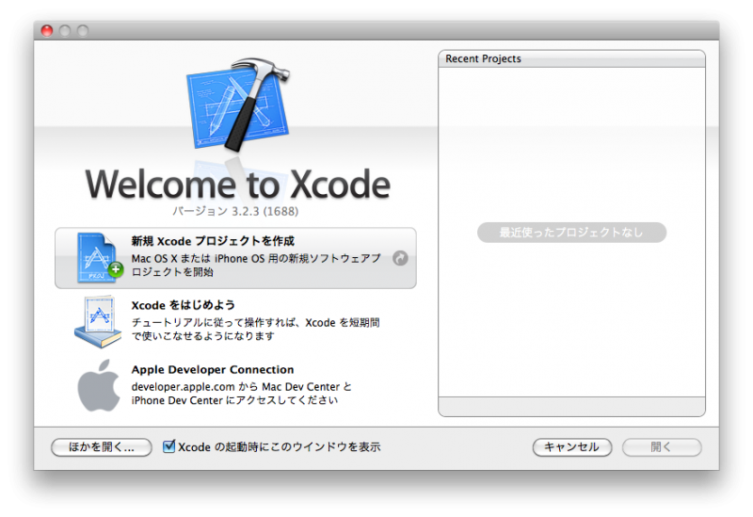Screen dimensions: 753x517
Task: Open the Xcode tutorial book icon
Action: 99,322
